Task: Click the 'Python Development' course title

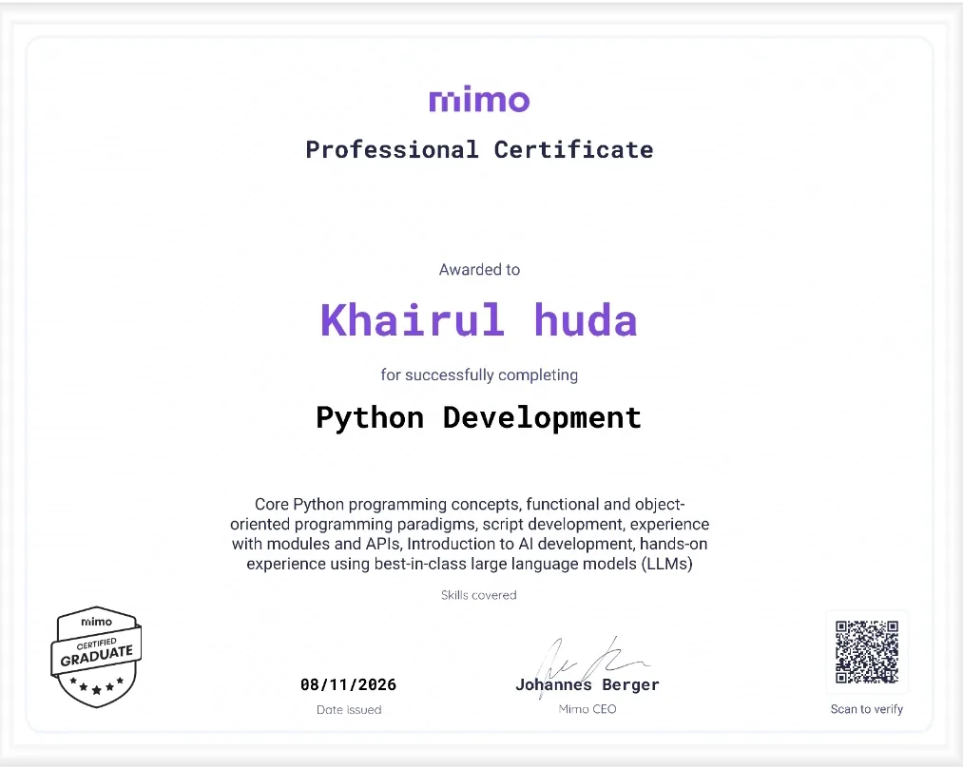Action: [479, 417]
